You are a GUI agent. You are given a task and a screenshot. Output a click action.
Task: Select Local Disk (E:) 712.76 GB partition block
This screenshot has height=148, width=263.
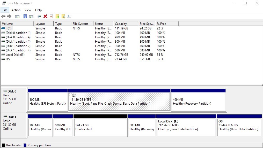pos(186,126)
